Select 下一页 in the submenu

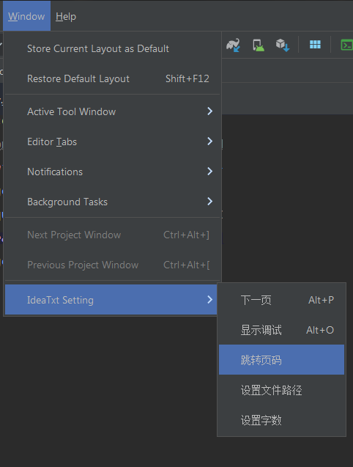coord(281,300)
